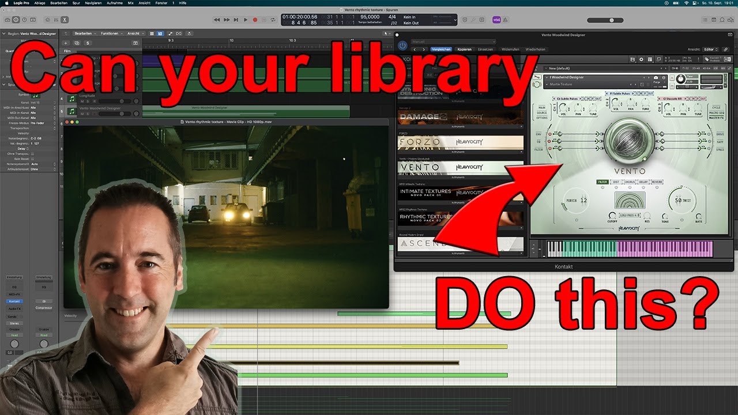Switch to the DELAY effect tab in Vento

coord(643,182)
